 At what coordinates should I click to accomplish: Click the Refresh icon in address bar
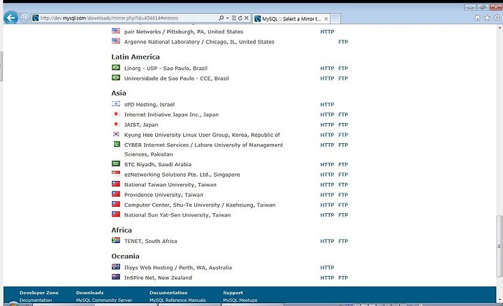pos(240,18)
